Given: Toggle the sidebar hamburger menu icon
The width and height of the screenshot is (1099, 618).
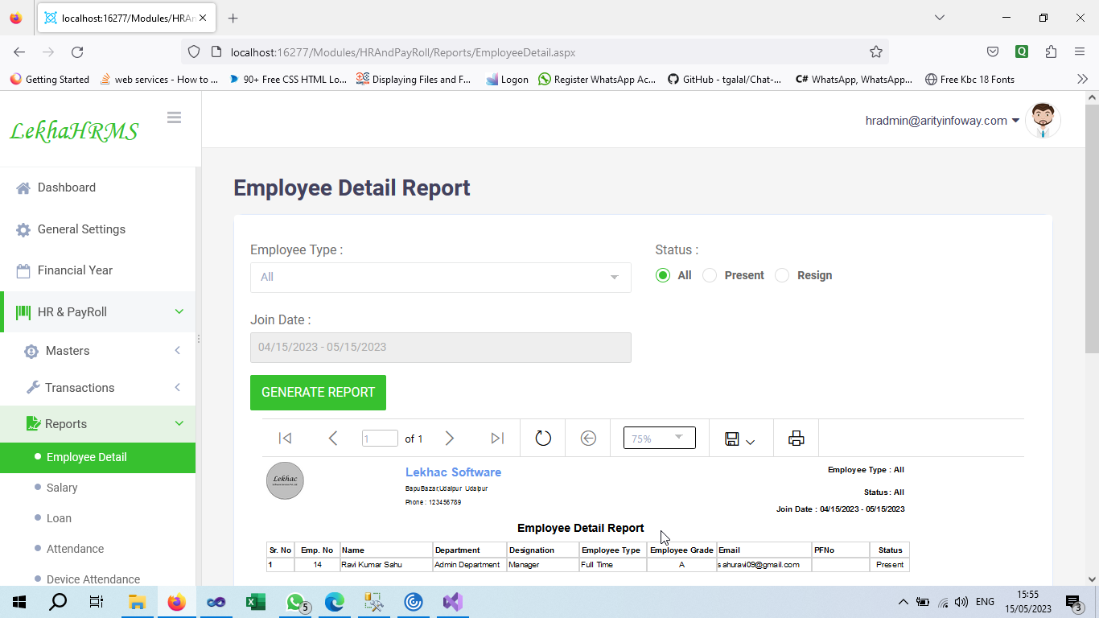Looking at the screenshot, I should tap(174, 117).
